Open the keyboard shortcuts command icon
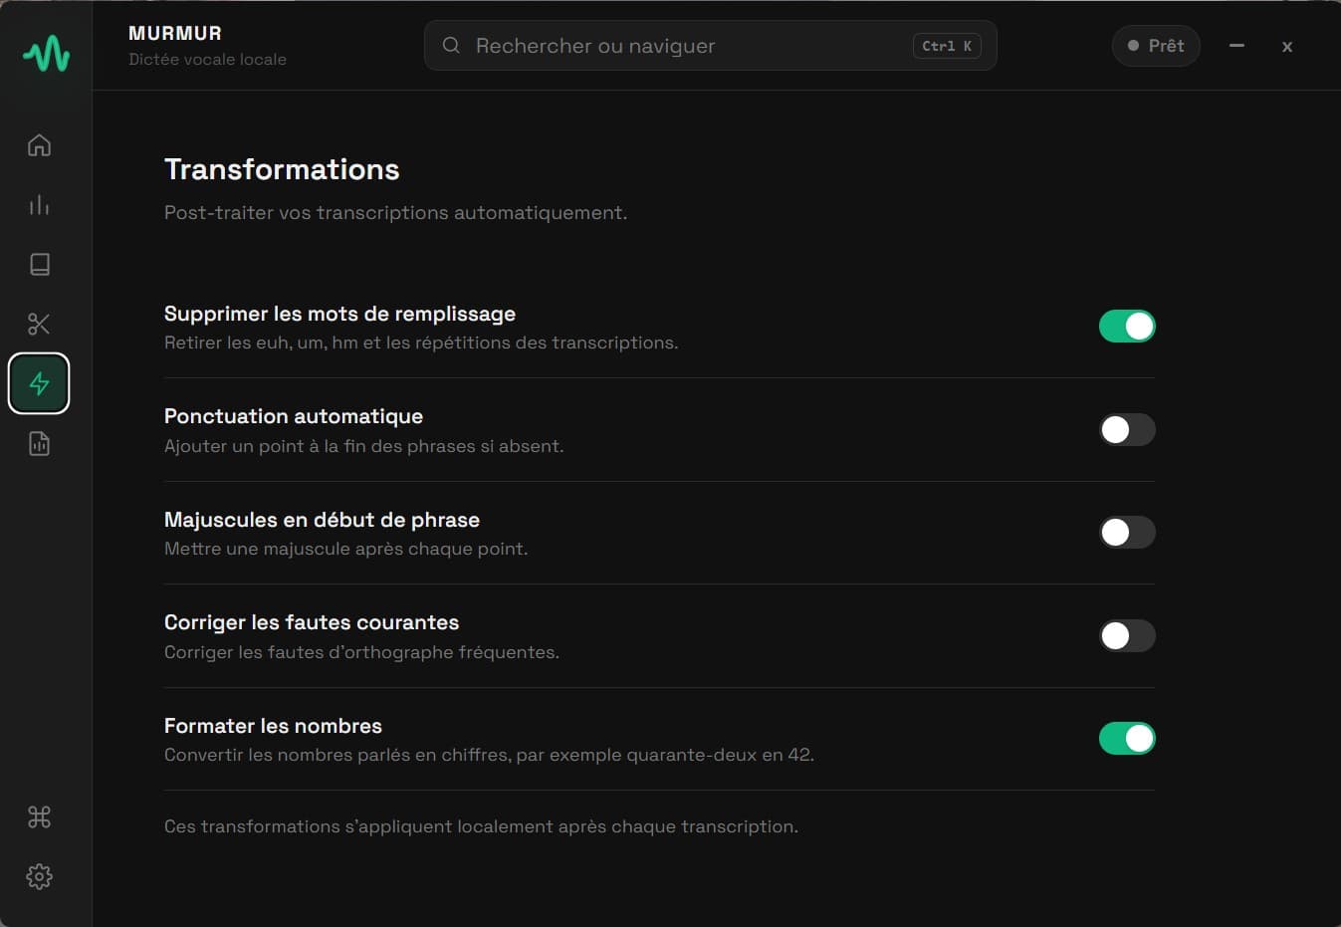Viewport: 1341px width, 927px height. pos(39,817)
